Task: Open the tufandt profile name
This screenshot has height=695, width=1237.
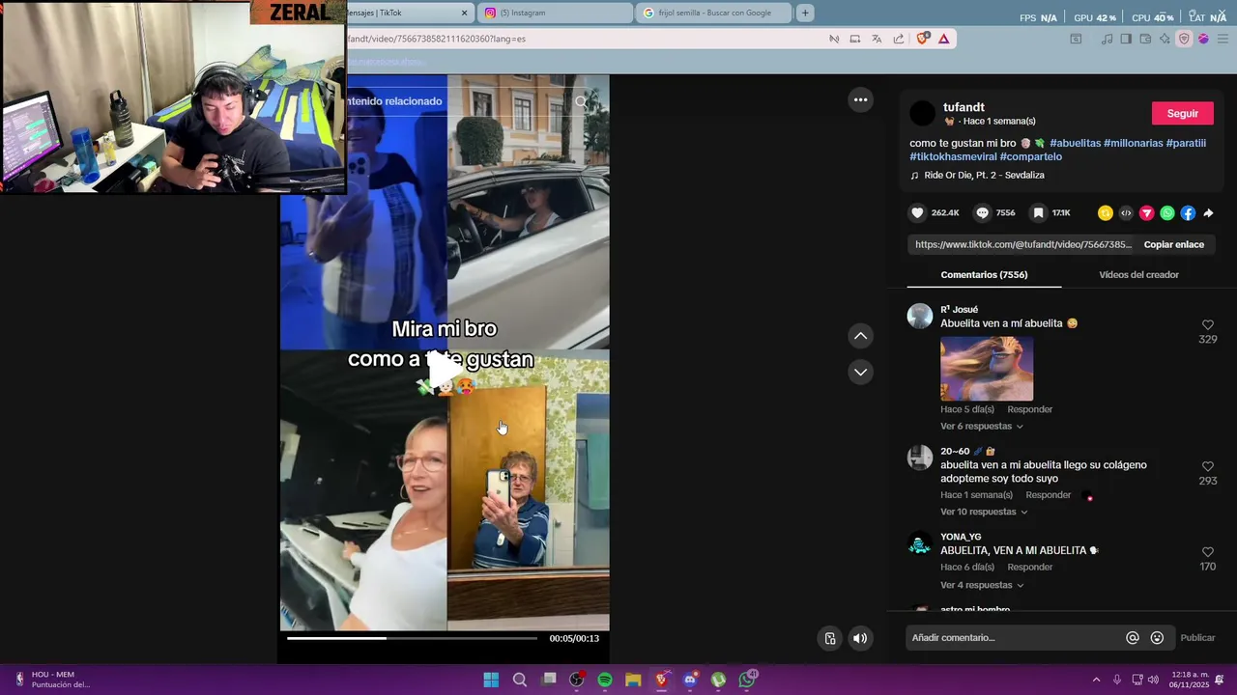Action: (964, 107)
